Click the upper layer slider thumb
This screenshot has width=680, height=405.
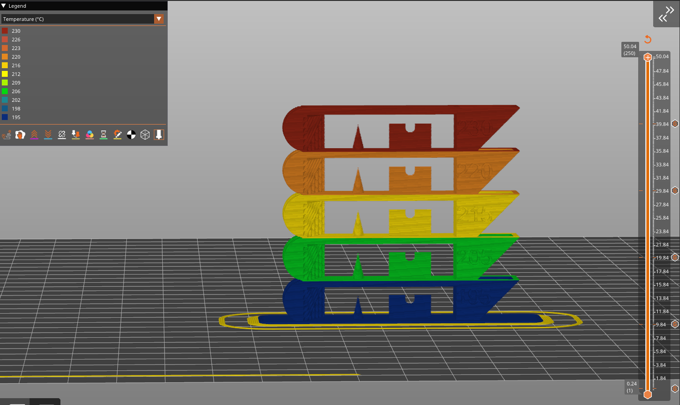point(648,57)
